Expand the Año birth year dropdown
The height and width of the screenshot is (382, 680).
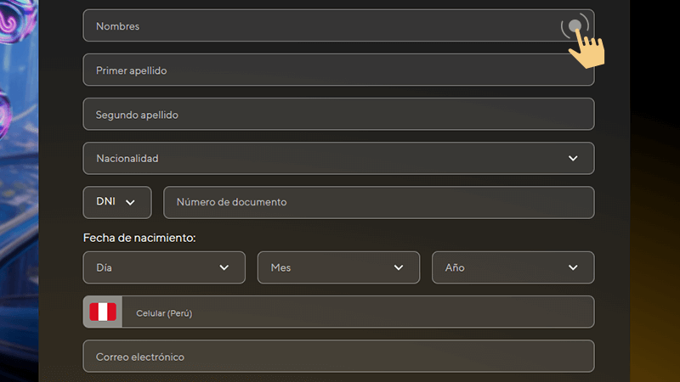pyautogui.click(x=513, y=267)
